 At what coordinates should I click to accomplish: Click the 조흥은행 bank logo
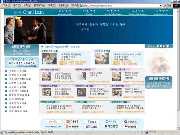coord(72,122)
